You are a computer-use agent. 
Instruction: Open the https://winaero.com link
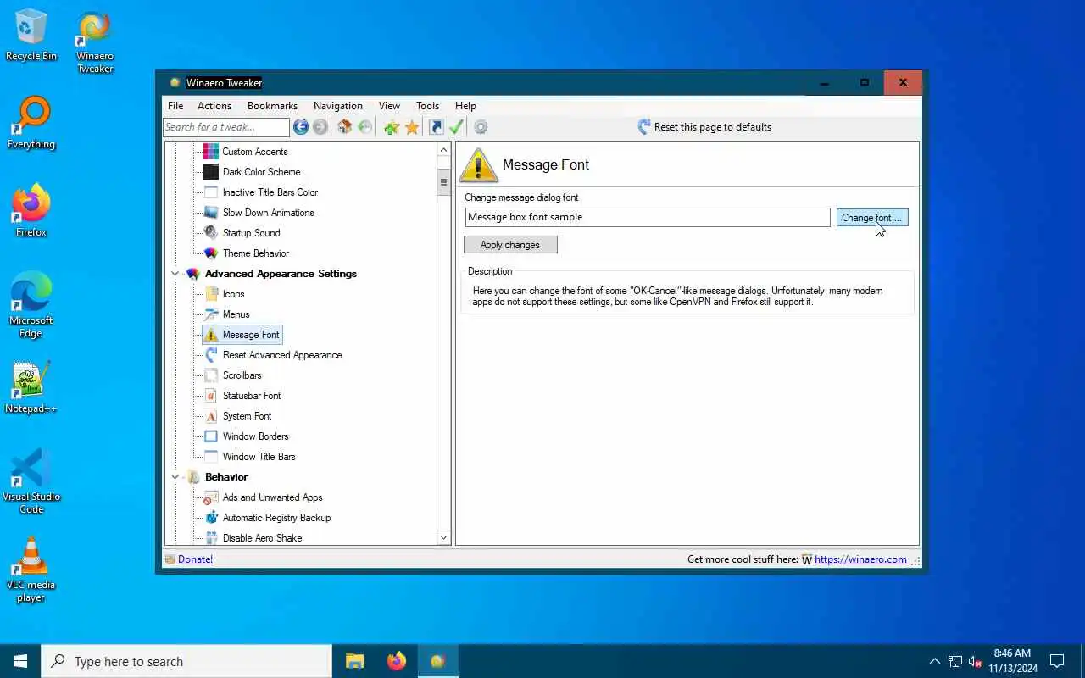(860, 559)
